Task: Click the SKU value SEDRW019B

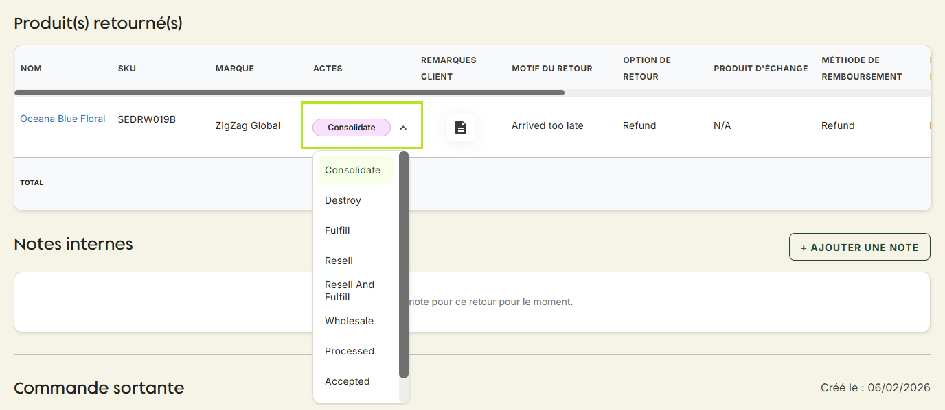Action: click(147, 119)
